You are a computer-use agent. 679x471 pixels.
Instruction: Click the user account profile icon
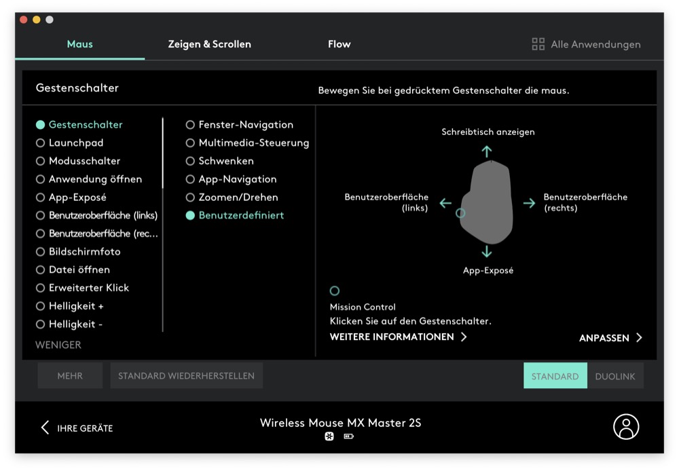[625, 427]
